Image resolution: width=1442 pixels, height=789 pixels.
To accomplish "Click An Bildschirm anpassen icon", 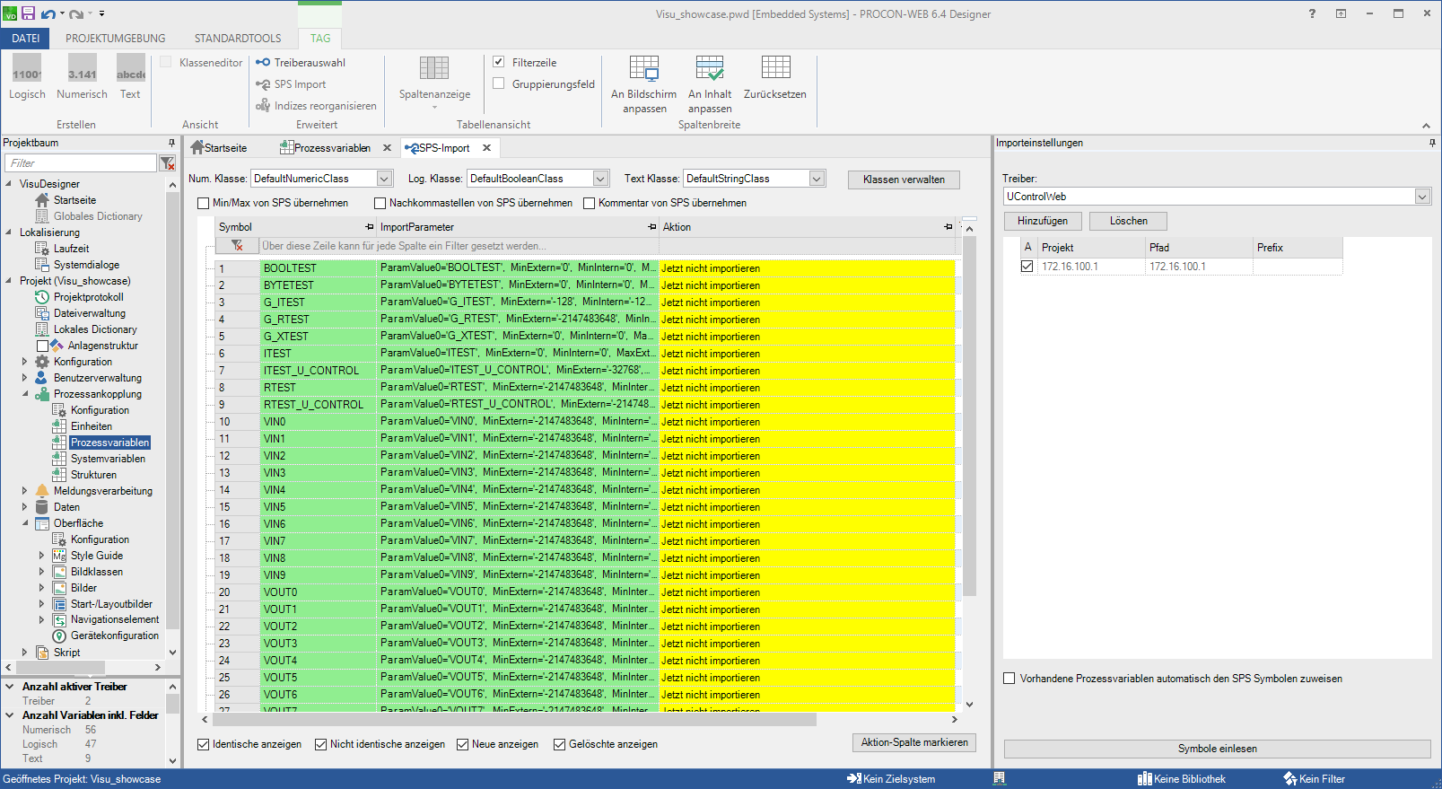I will (643, 69).
